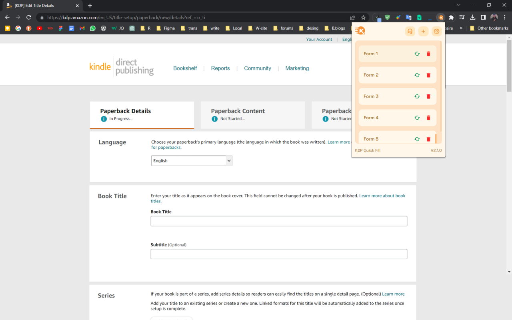Viewport: 512px width, 320px height.
Task: Expand the hidden bookmarks overflow chevron
Action: point(461,28)
